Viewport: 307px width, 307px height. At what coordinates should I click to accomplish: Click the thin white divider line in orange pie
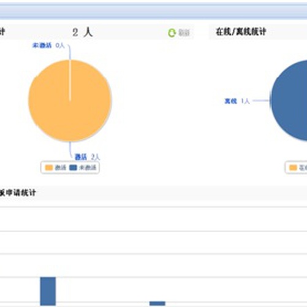click(70, 80)
